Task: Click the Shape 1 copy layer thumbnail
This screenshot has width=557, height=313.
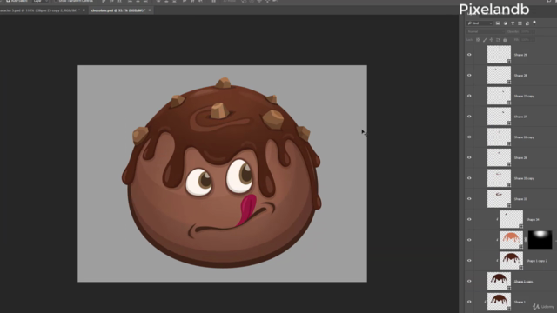Action: (499, 281)
